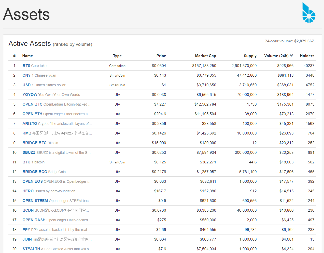Open the RMB asset link
This screenshot has height=253, width=324.
[x=27, y=133]
